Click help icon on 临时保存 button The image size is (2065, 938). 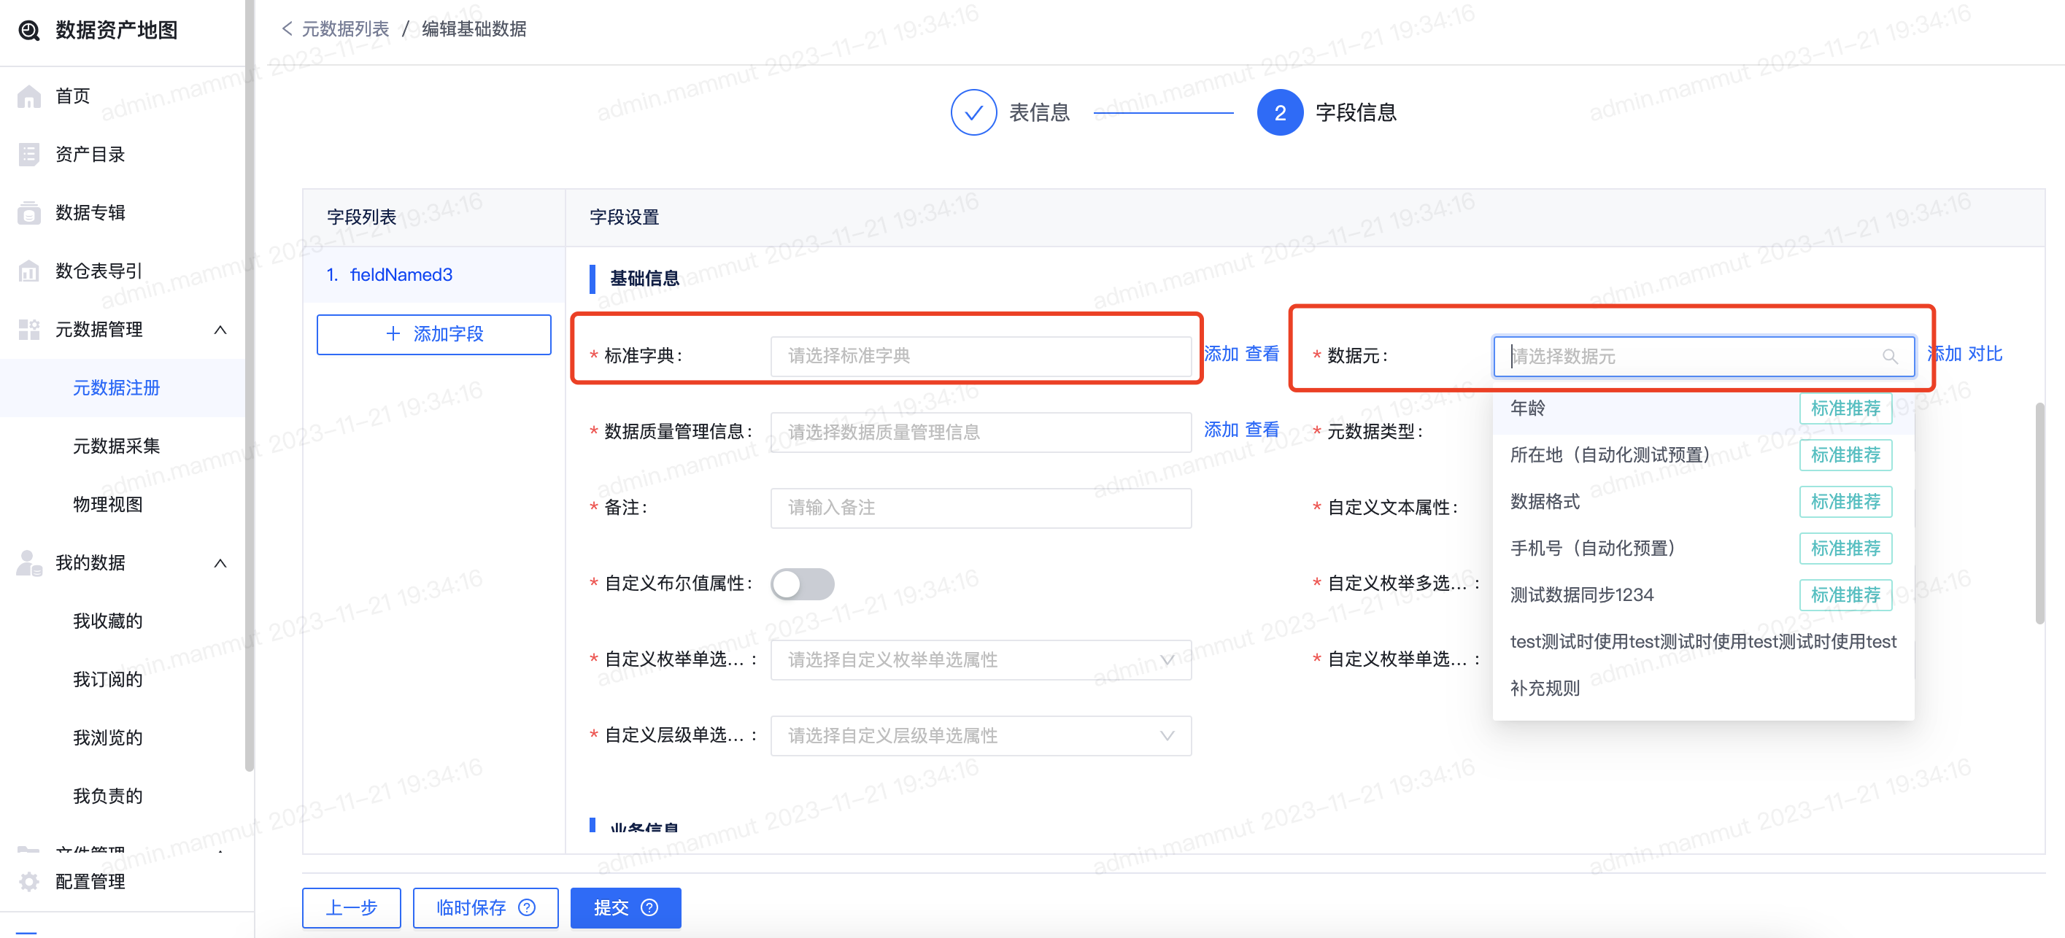(527, 907)
